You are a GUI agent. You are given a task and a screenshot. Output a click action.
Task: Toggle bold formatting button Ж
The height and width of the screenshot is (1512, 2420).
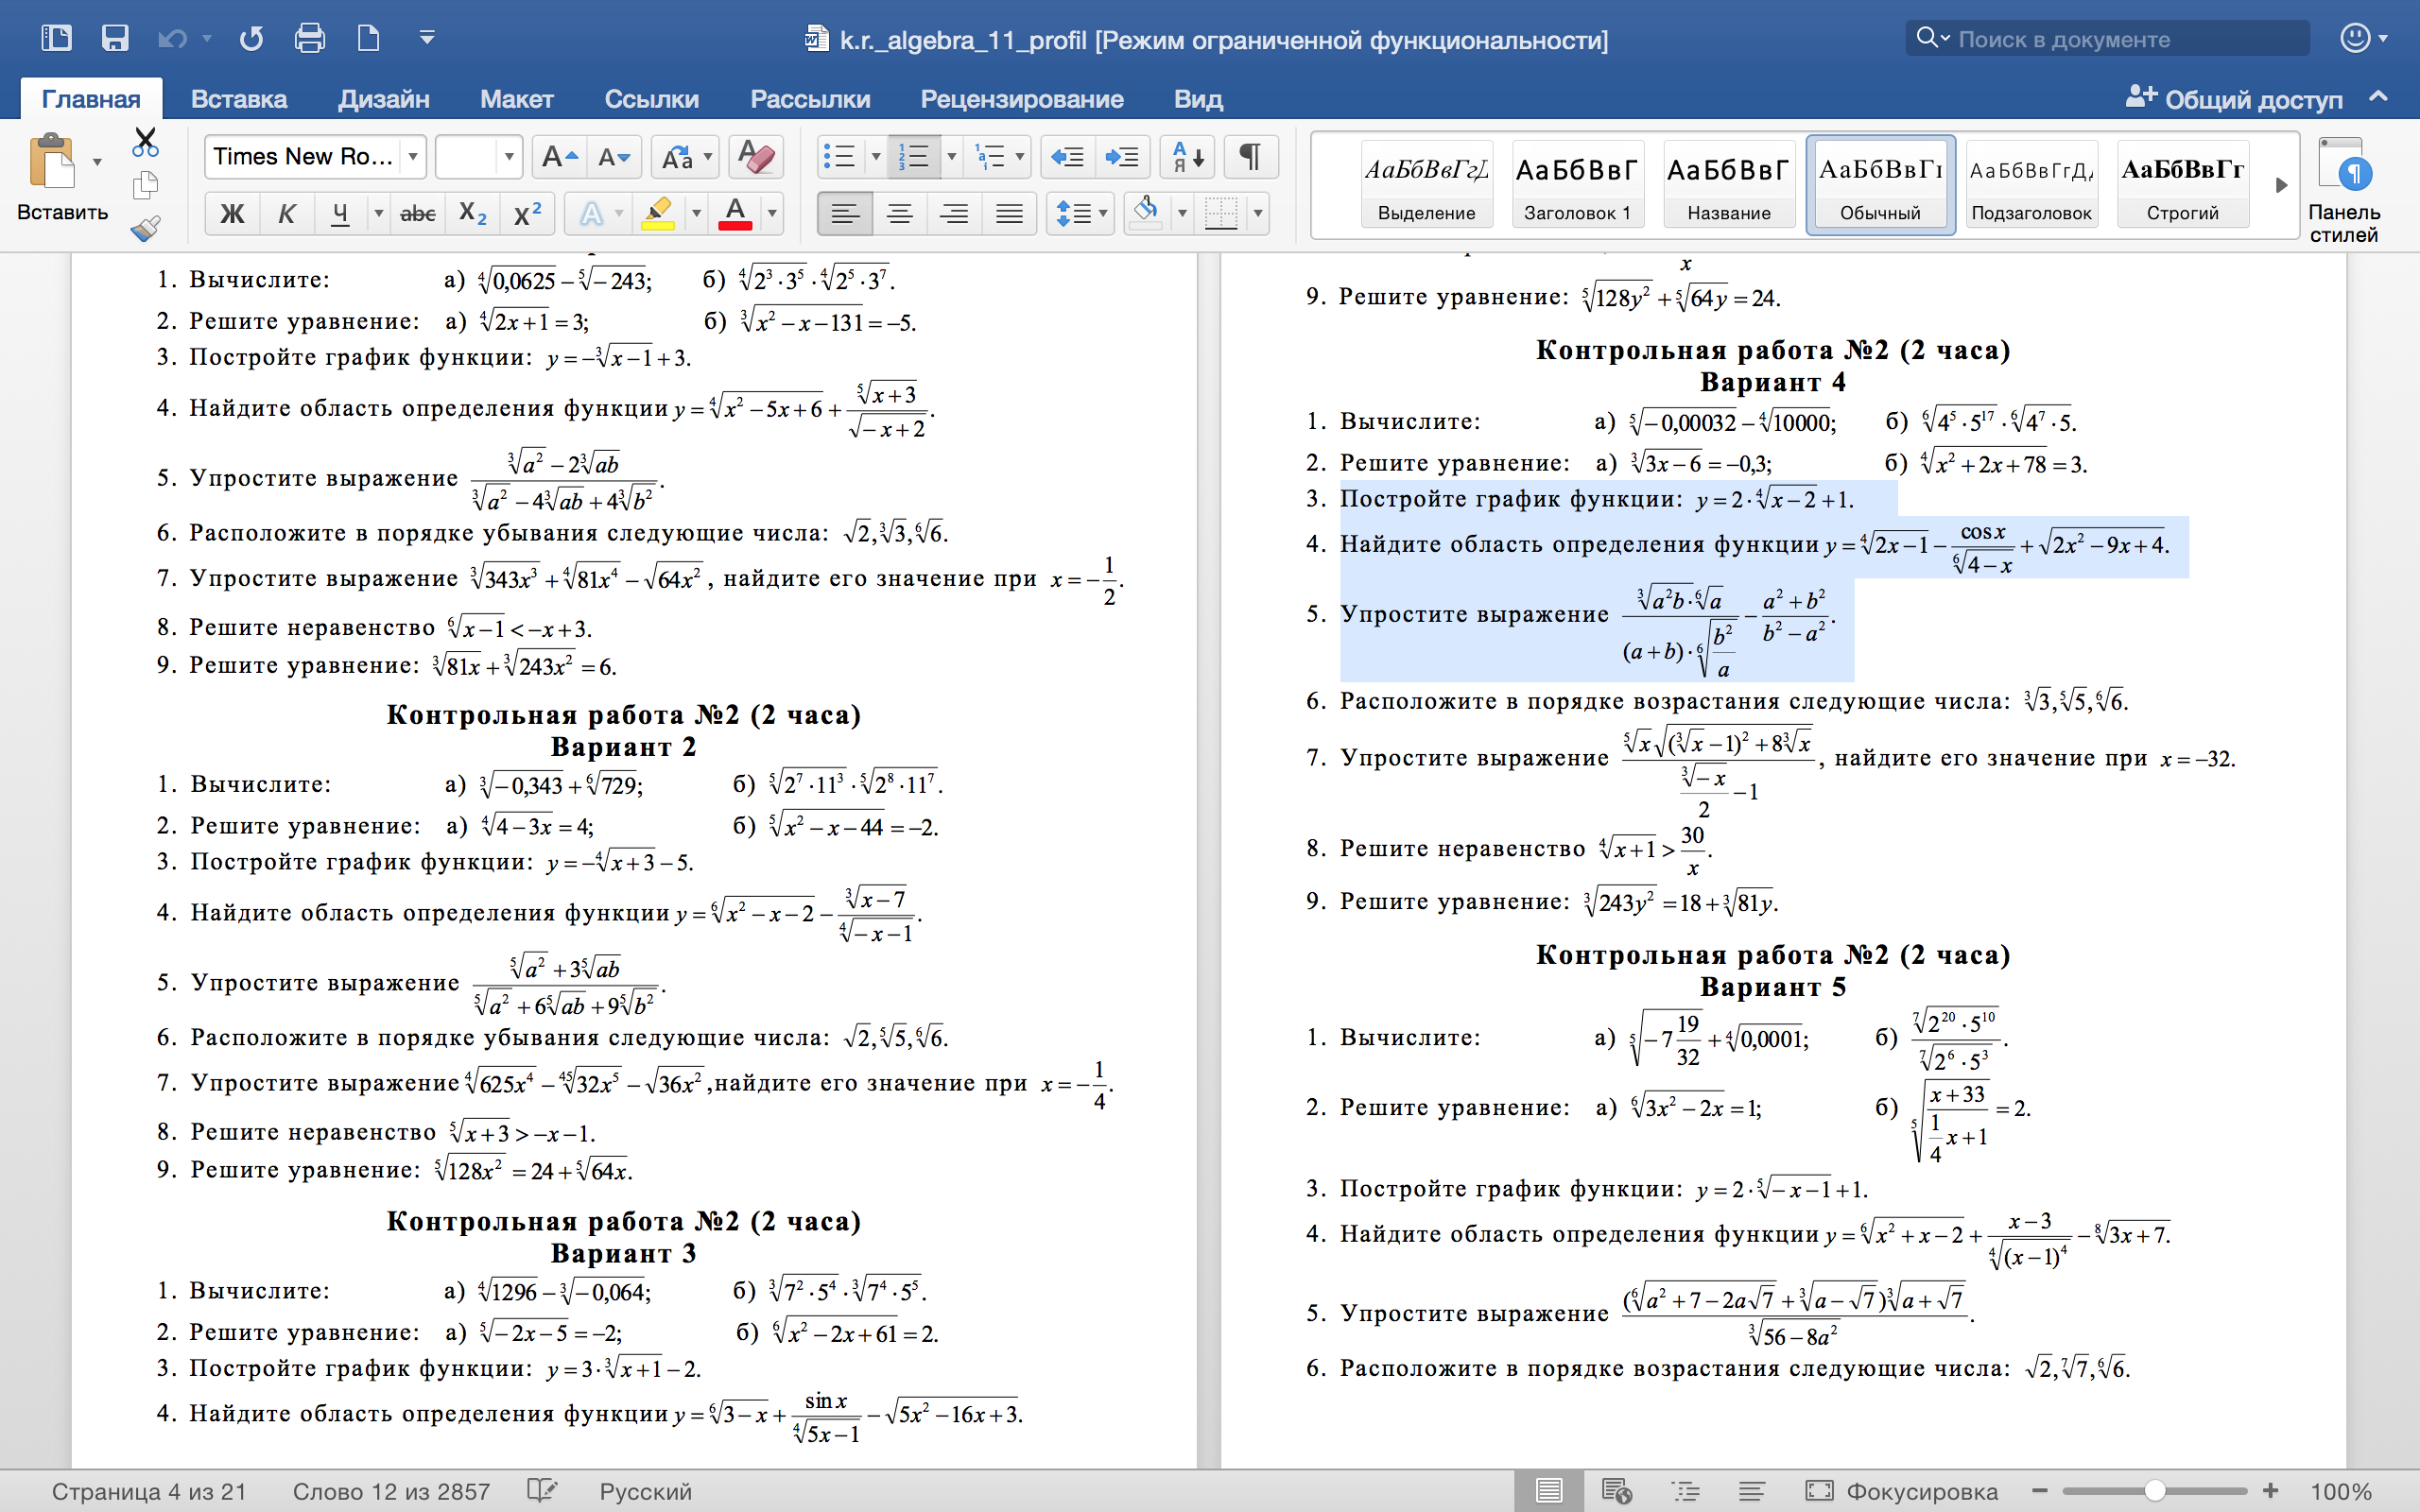coord(232,213)
